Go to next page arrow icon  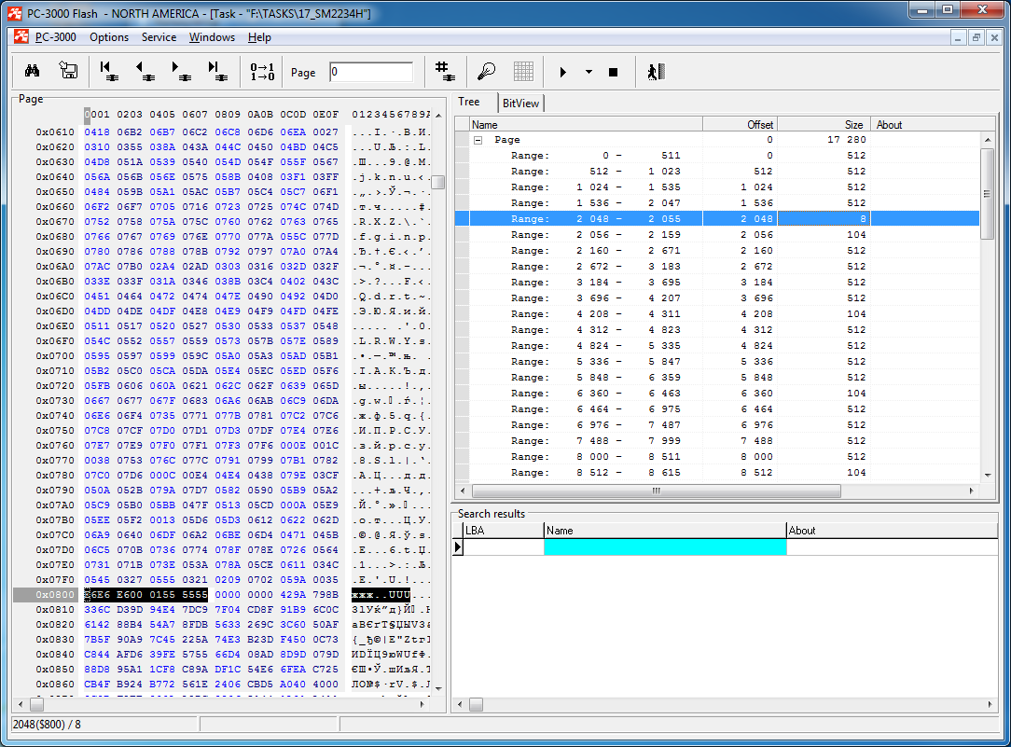[x=180, y=72]
